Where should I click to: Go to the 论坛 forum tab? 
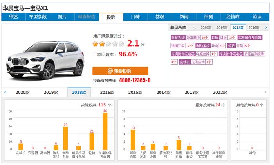257,17
